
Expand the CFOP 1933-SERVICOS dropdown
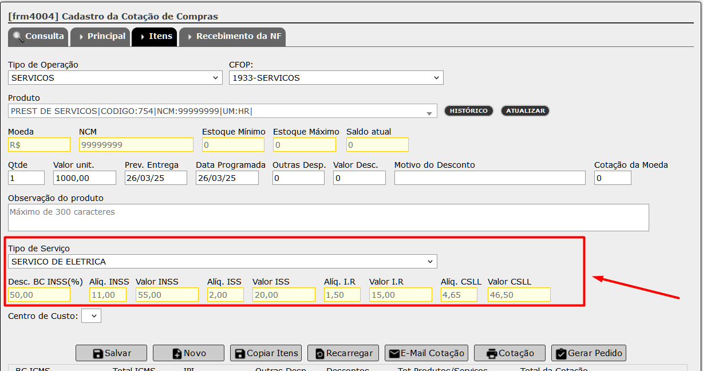tap(336, 77)
